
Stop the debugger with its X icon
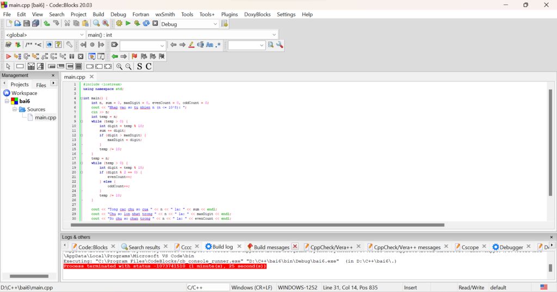81,56
